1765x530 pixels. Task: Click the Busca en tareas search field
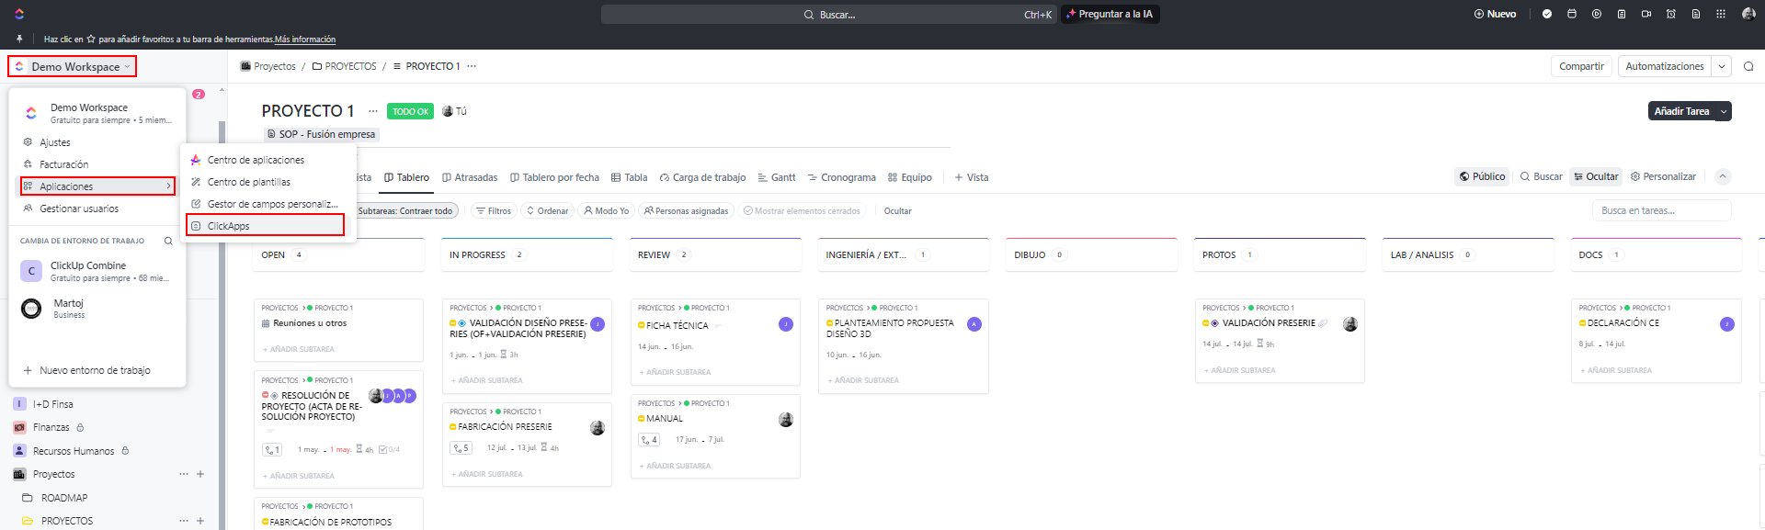1661,211
